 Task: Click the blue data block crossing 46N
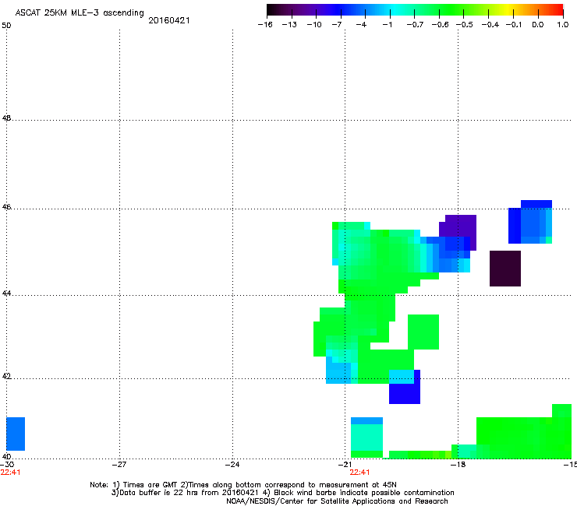[x=530, y=222]
